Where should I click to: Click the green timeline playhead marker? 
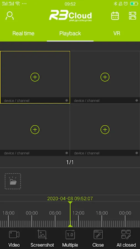(x=70, y=214)
